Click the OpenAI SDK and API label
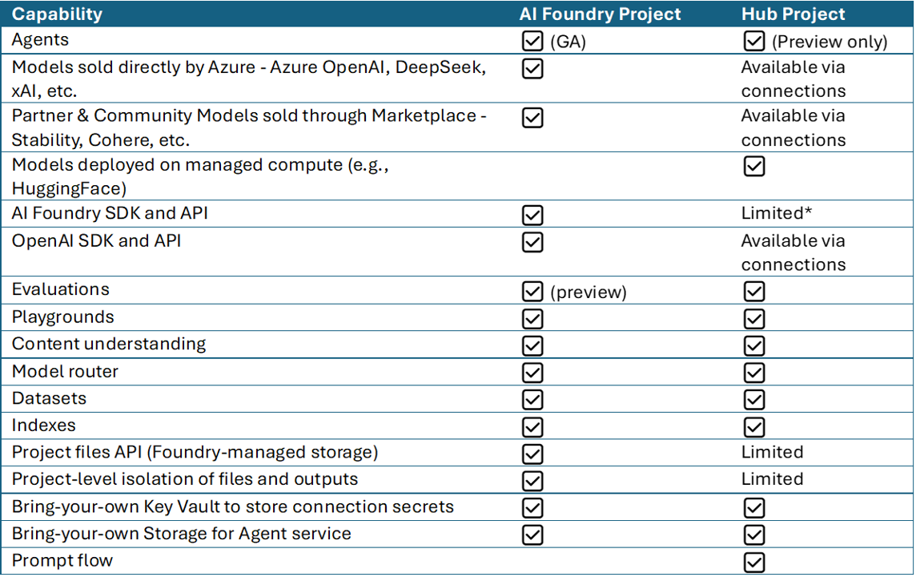Image resolution: width=916 pixels, height=577 pixels. tap(96, 241)
